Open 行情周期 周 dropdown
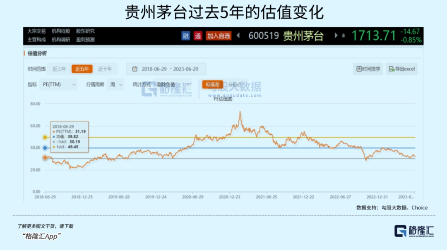Viewport: 447px width, 250px height. click(x=115, y=85)
